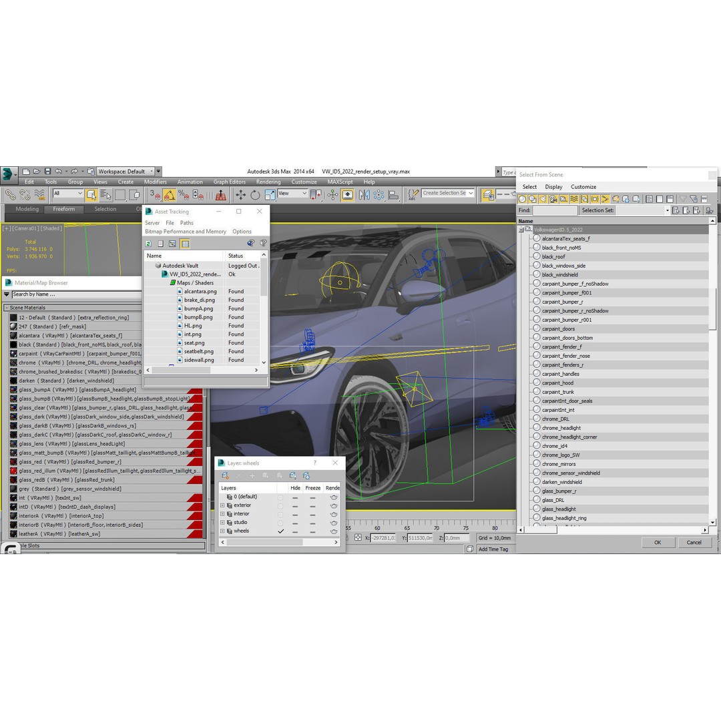Collapse the VolkswagenID.5_2022 tree node

pyautogui.click(x=521, y=230)
